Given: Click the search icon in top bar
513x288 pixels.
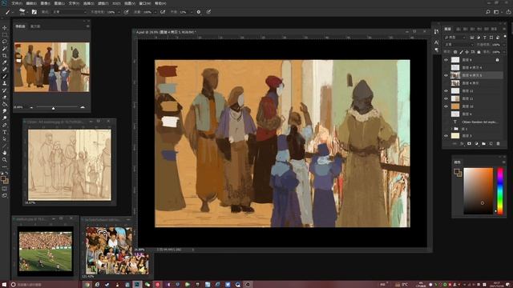Looking at the screenshot, I should (x=488, y=12).
